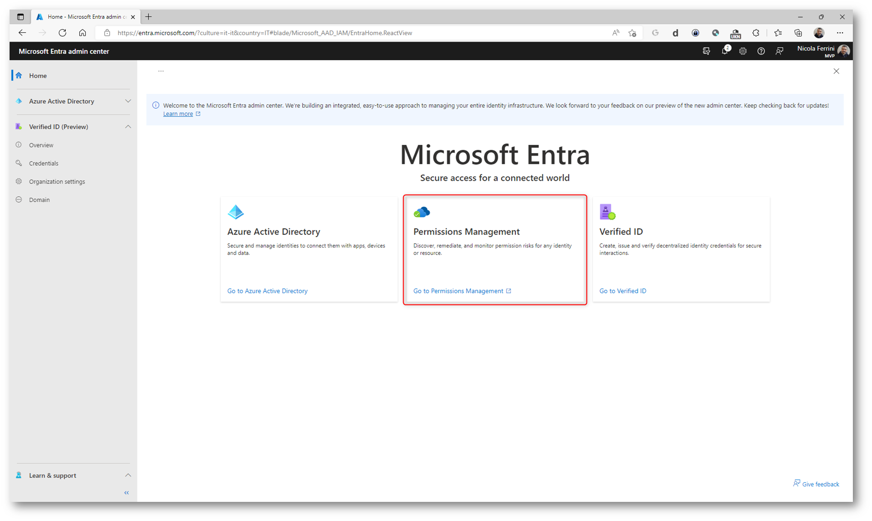Click the Give feedback link
The height and width of the screenshot is (521, 872).
[816, 484]
